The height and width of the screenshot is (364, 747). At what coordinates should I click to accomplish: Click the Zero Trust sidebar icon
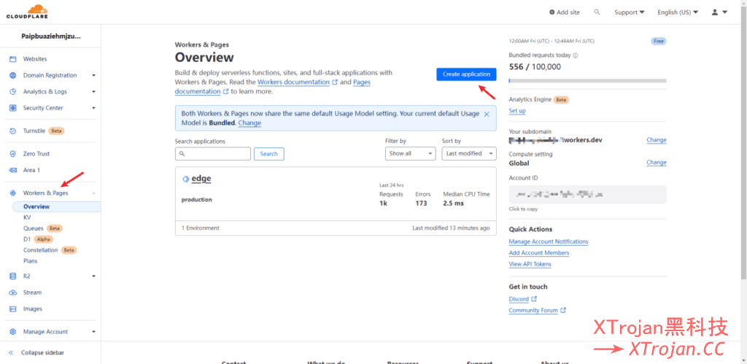coord(13,154)
